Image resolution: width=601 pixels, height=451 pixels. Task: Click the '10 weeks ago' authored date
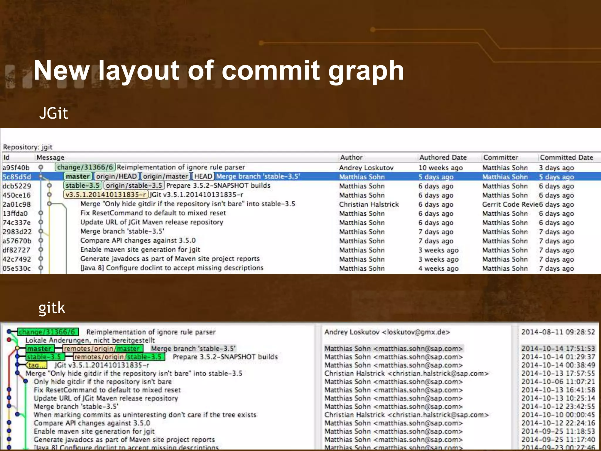coord(440,168)
